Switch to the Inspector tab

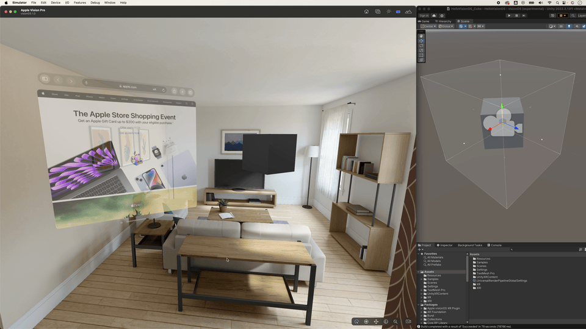pyautogui.click(x=445, y=245)
